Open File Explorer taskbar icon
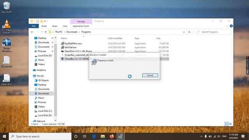This screenshot has height=140, width=249. click(x=103, y=136)
